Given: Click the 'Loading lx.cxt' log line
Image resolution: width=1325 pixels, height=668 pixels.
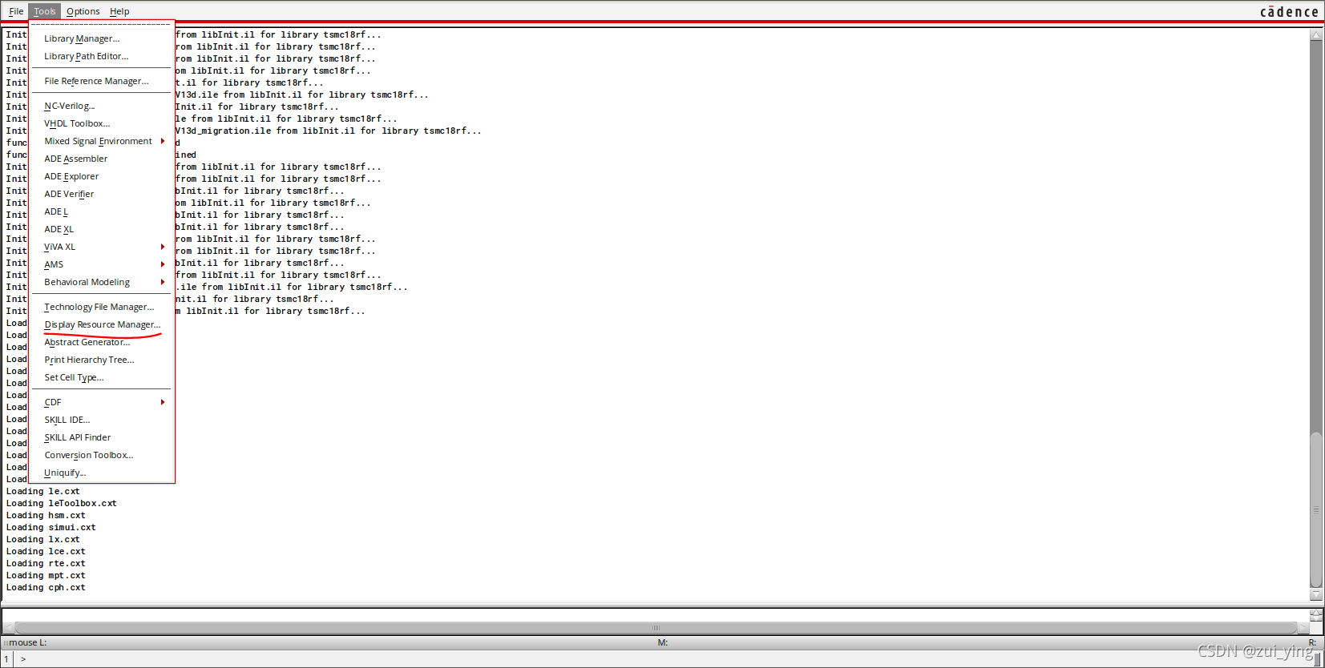Looking at the screenshot, I should tap(42, 539).
